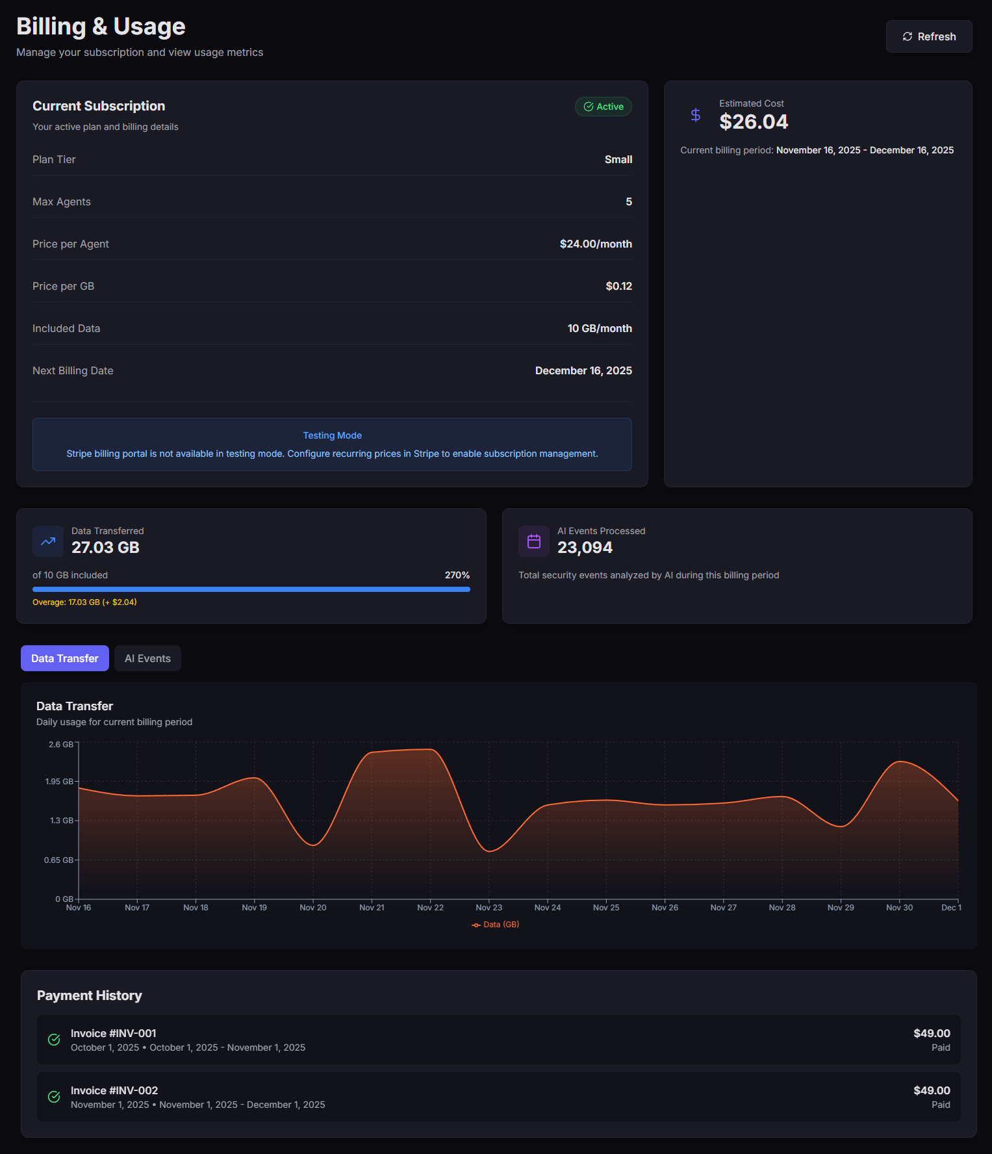The width and height of the screenshot is (992, 1154).
Task: Click the Data (GB) chart legend
Action: (495, 925)
